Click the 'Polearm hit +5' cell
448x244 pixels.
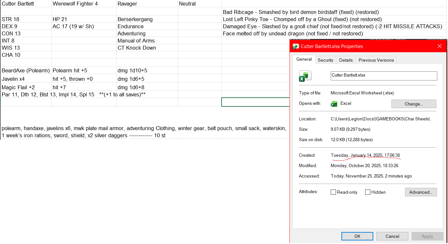[x=84, y=70]
